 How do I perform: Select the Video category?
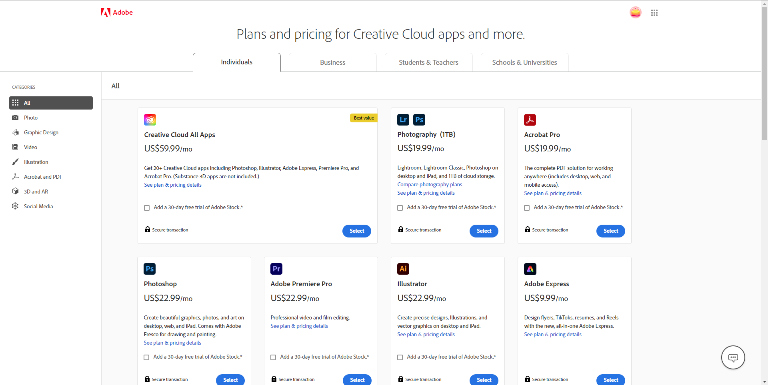[51, 147]
